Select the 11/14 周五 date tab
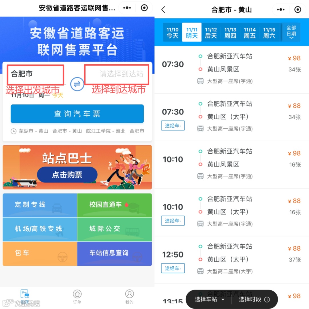 [x=249, y=32]
